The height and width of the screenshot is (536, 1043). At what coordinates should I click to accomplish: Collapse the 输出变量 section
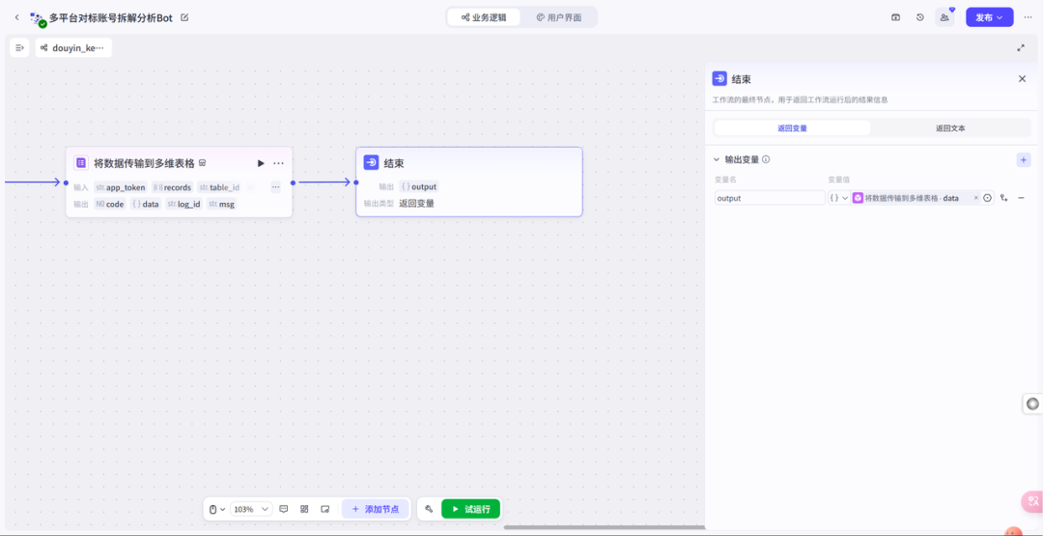pos(717,159)
